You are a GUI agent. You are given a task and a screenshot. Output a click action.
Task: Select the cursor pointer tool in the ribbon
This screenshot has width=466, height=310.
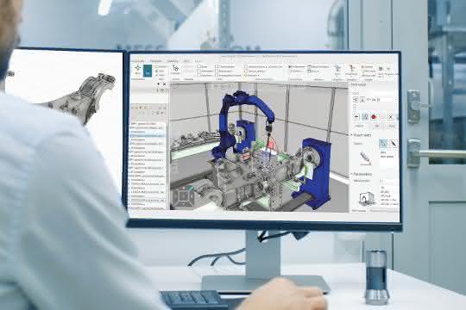click(x=175, y=69)
